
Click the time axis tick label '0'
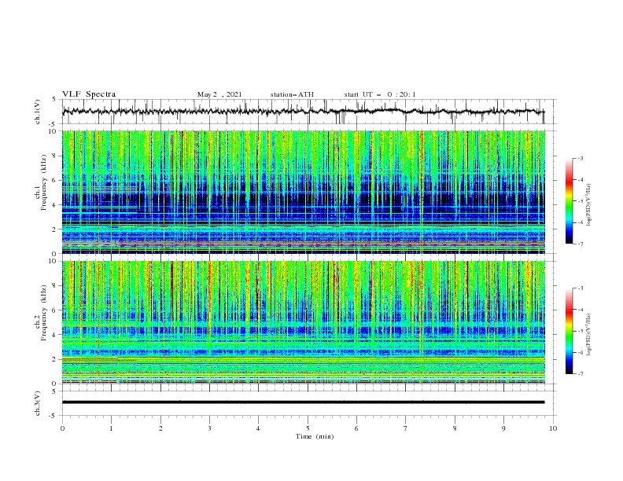pyautogui.click(x=62, y=428)
